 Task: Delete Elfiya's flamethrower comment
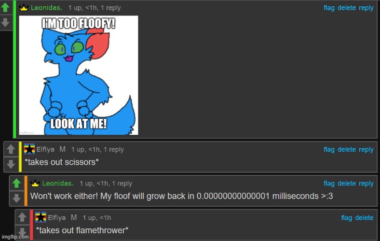tap(364, 218)
